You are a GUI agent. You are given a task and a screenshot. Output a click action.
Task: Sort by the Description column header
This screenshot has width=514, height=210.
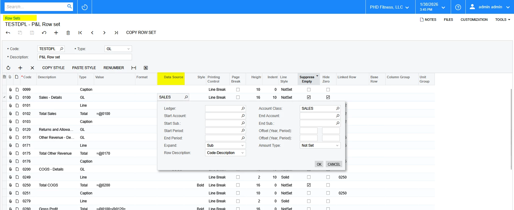[57, 79]
